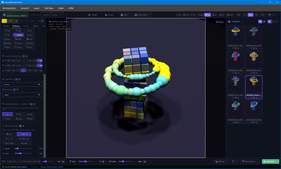
Task: Select layer C chip
Action: (15, 21)
